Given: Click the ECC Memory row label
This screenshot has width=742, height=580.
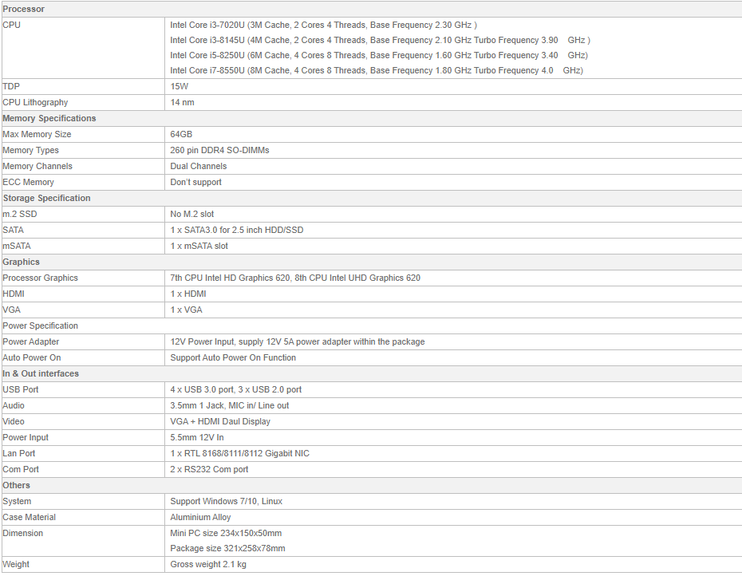Looking at the screenshot, I should pos(29,182).
